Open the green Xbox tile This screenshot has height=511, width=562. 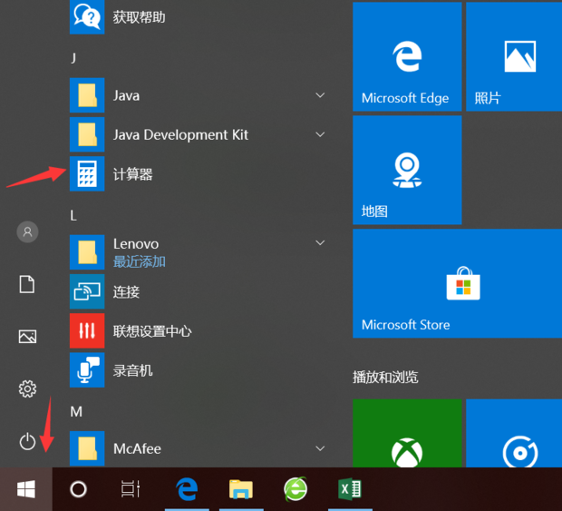click(x=407, y=433)
